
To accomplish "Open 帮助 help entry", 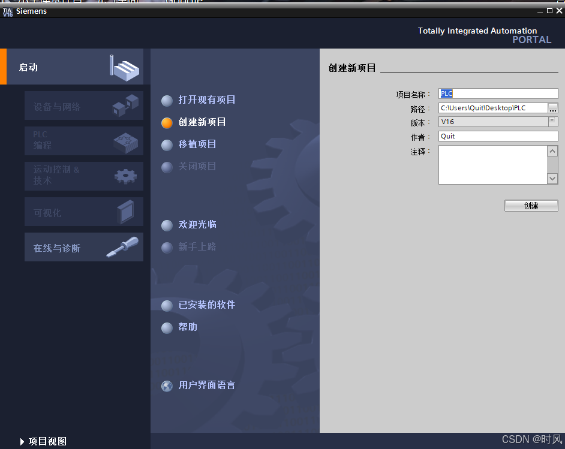I will pos(188,327).
